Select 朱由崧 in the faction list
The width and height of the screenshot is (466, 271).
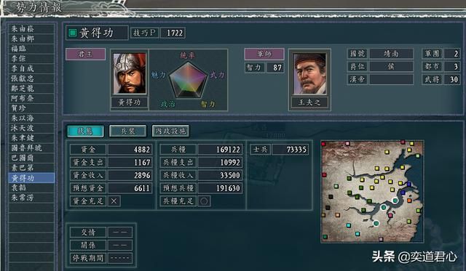[x=31, y=29]
